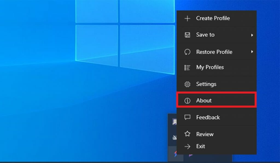Expand the Save to submenu arrow
This screenshot has width=280, height=163.
tap(252, 35)
